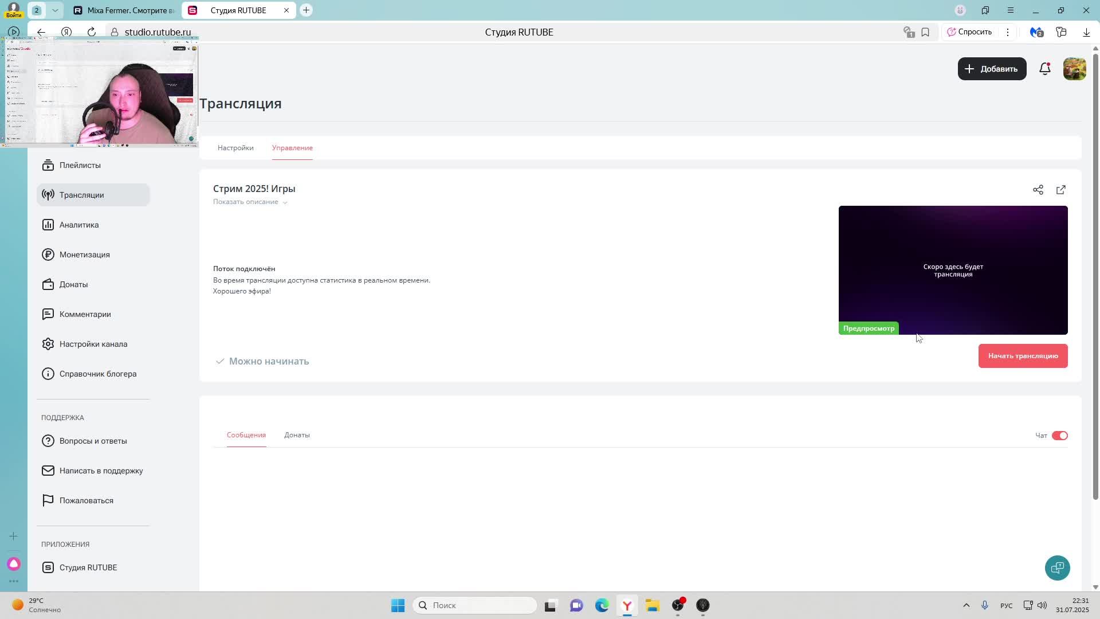Go to Donations in the sidebar
This screenshot has height=619, width=1100.
point(73,284)
